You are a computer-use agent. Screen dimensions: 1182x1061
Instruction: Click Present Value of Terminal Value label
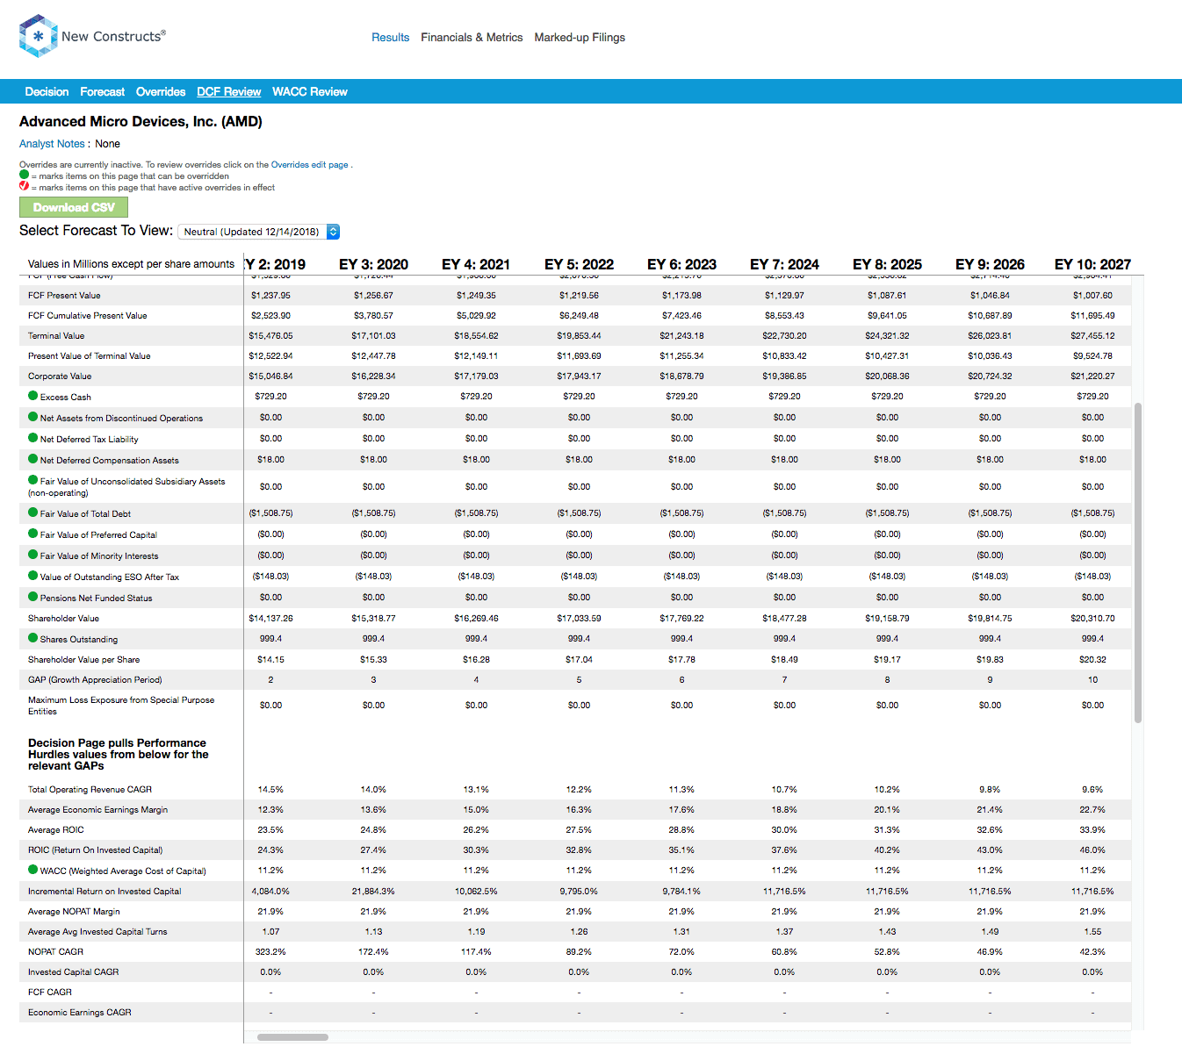tap(89, 356)
